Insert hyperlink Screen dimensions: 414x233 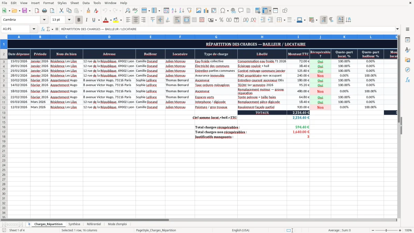[x=233, y=11]
